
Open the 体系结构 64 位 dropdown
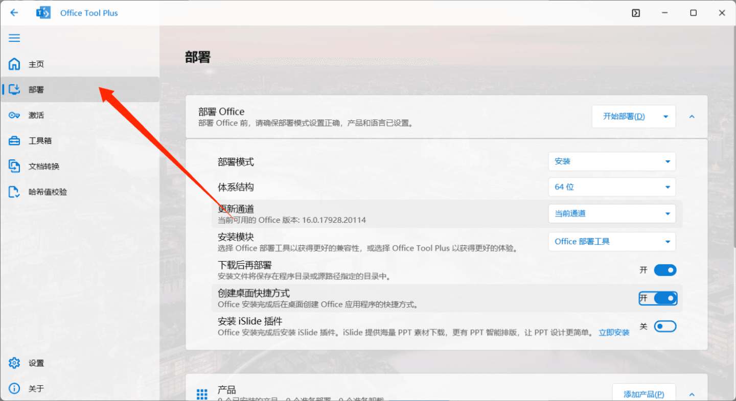point(612,187)
